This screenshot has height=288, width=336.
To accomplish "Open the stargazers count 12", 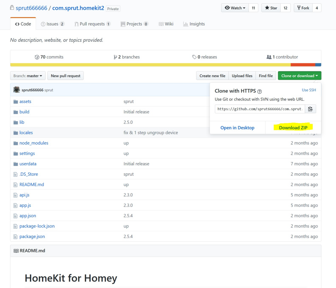I will click(x=285, y=8).
